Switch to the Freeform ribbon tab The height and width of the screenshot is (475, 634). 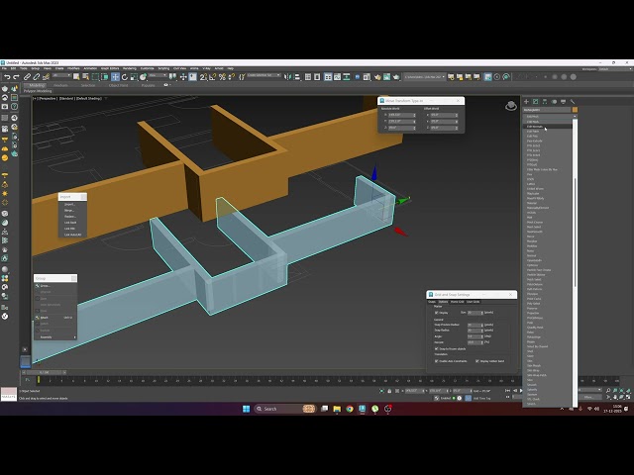point(60,85)
